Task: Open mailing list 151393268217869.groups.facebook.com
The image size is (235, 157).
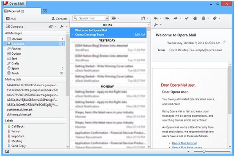Action: click(x=33, y=90)
